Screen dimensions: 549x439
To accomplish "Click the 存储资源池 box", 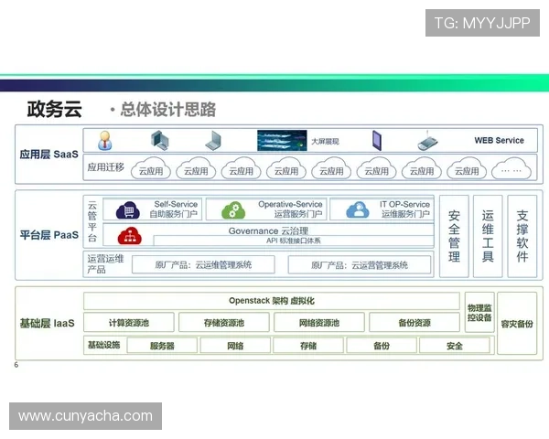I will tap(224, 323).
